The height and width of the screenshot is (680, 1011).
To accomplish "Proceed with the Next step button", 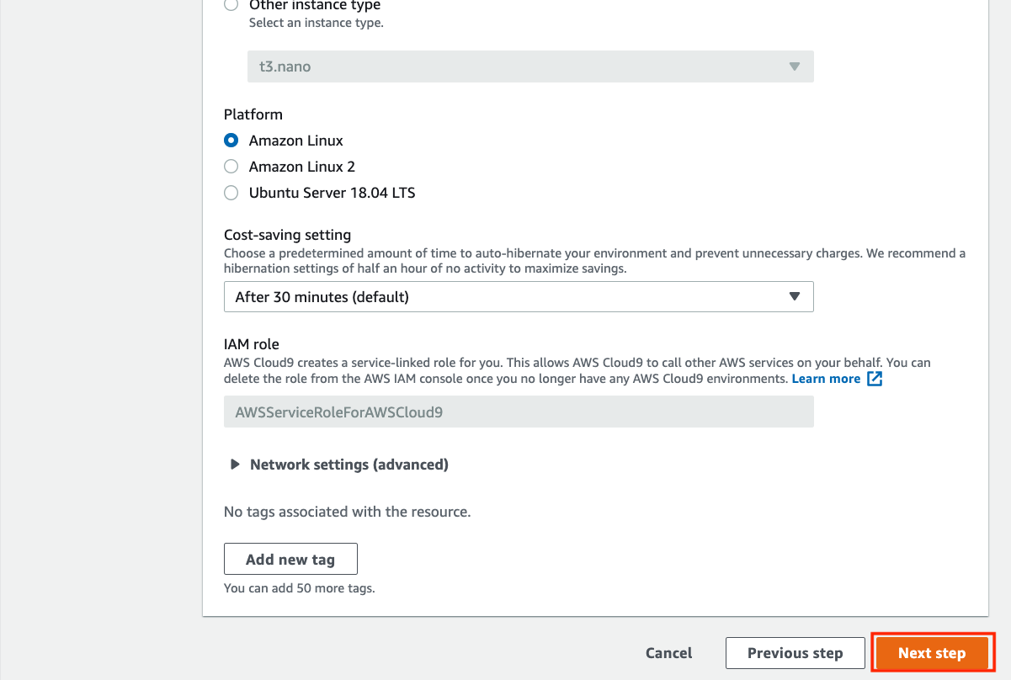I will click(x=932, y=653).
